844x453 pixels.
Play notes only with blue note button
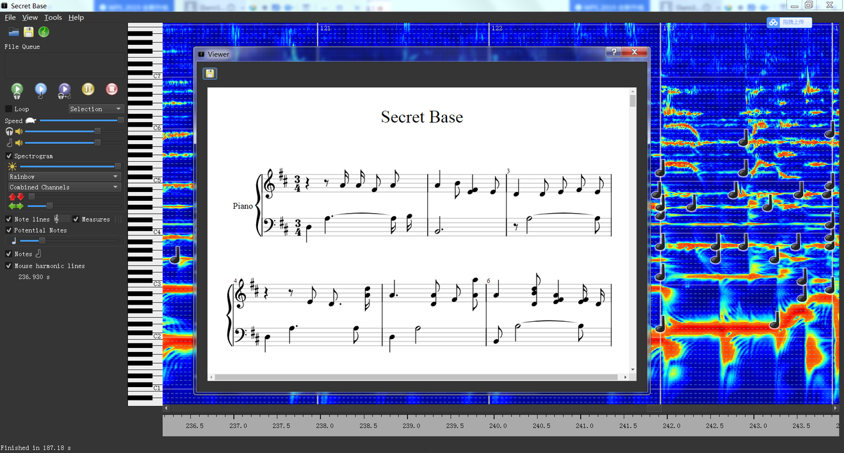click(x=40, y=90)
